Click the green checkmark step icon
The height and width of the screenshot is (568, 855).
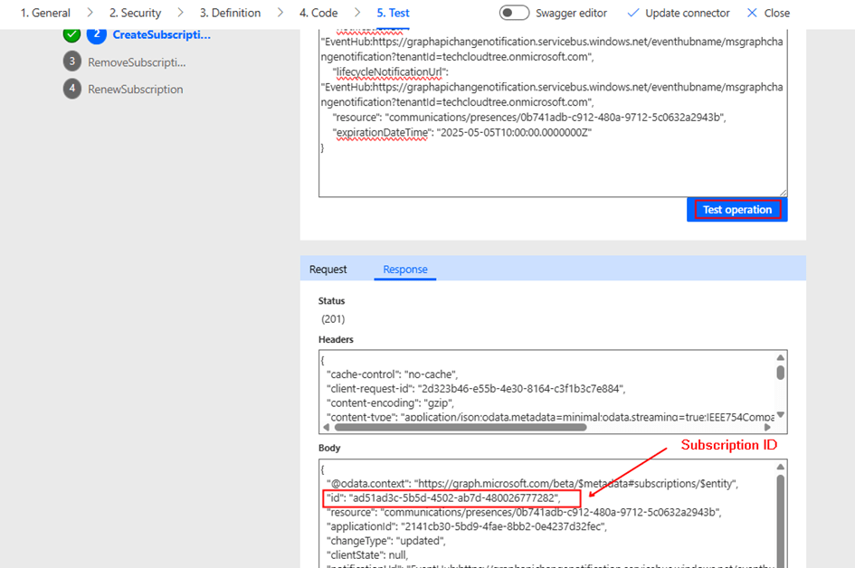(72, 34)
